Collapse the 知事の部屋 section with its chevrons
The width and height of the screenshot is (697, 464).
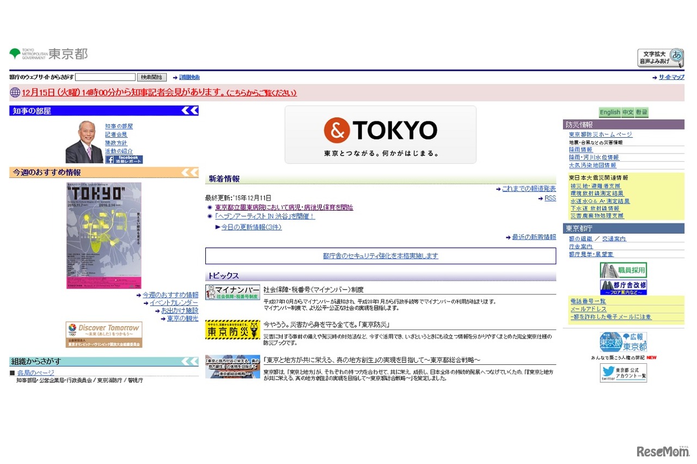190,111
